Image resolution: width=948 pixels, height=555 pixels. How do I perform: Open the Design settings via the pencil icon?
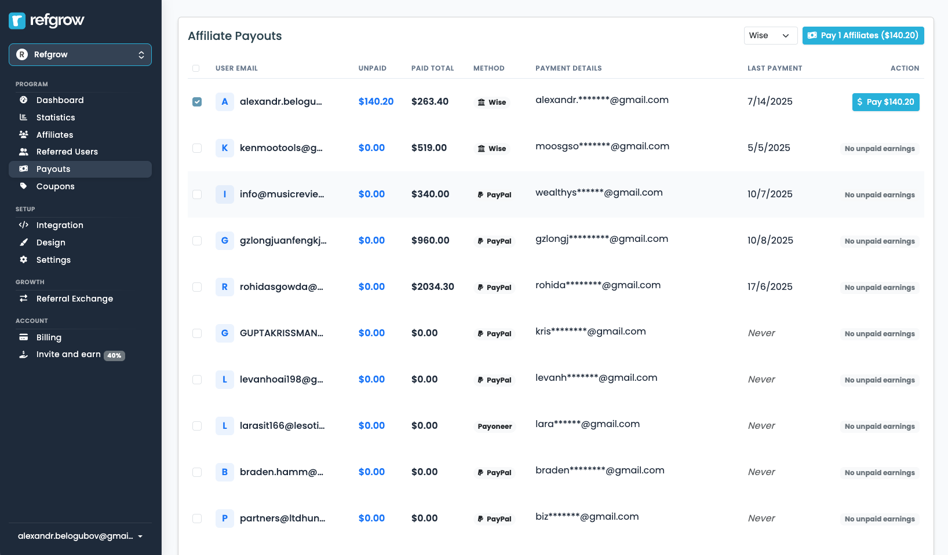(x=23, y=242)
